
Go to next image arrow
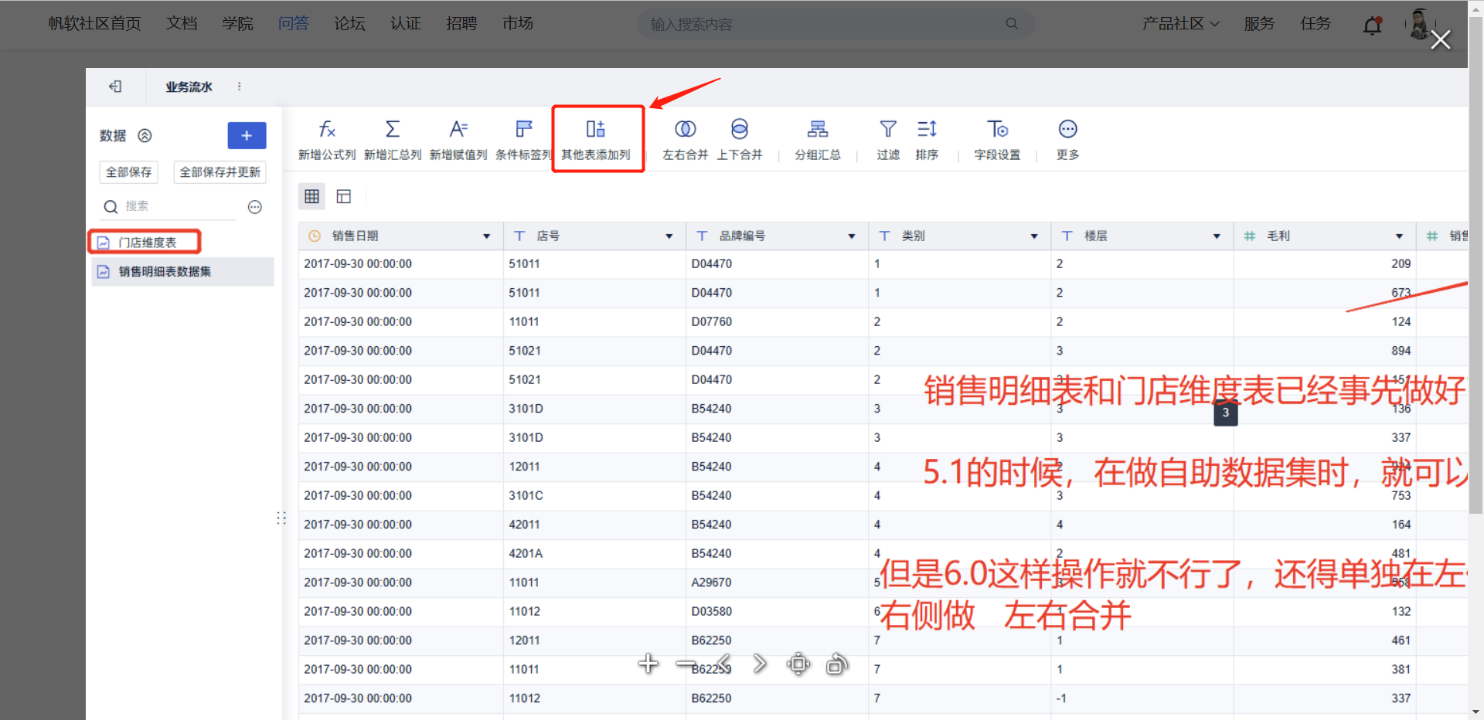pos(760,664)
